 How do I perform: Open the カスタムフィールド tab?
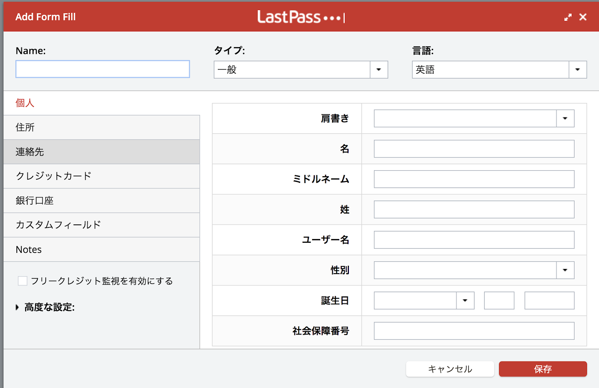click(101, 225)
